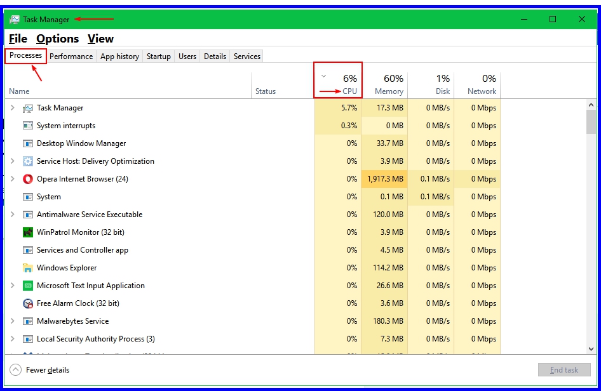Click the WinPatrol Monitor dog icon
Screen dimensions: 601x391
pos(27,232)
